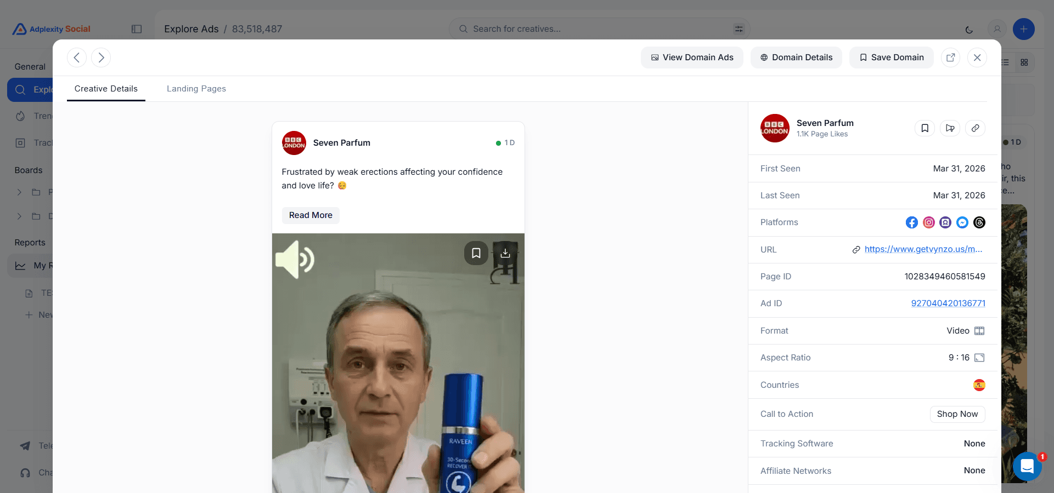Click Messenger platform icon

coord(962,222)
